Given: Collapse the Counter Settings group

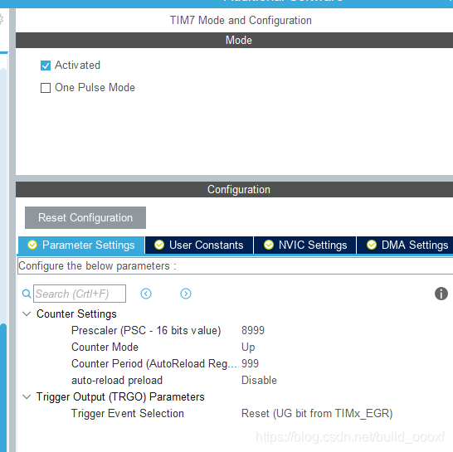Looking at the screenshot, I should [x=27, y=314].
